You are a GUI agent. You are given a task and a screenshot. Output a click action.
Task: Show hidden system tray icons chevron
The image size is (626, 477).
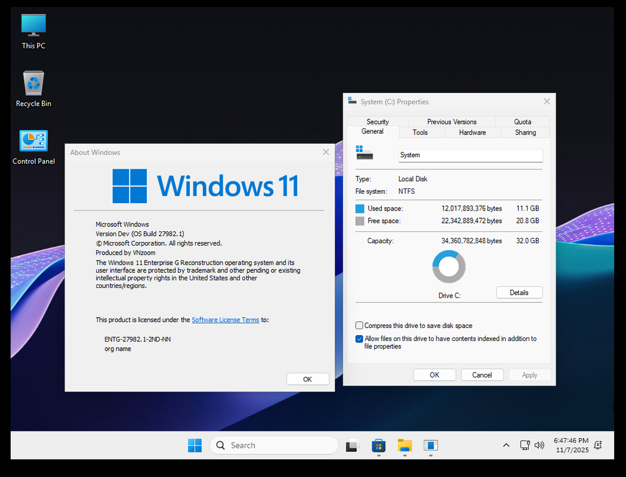506,445
